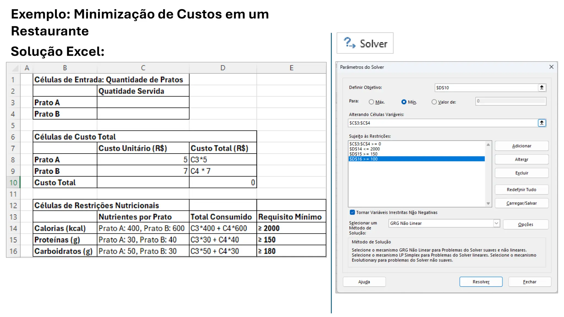Open the GRG Não Linear method dropdown
This screenshot has height=317, width=564.
(496, 223)
